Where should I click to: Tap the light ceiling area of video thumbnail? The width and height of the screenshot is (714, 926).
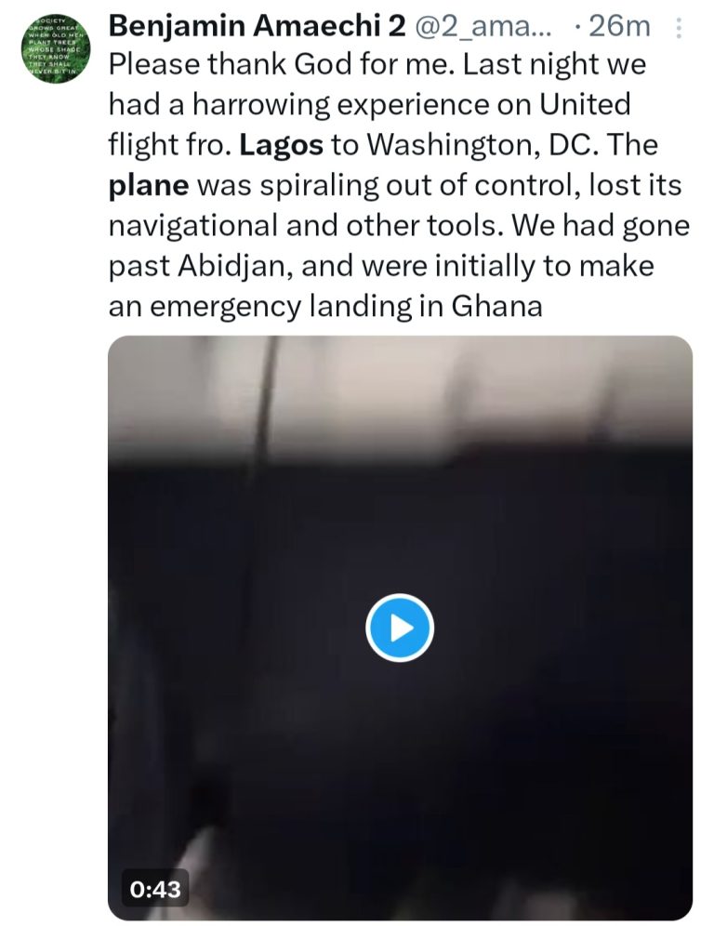point(400,390)
